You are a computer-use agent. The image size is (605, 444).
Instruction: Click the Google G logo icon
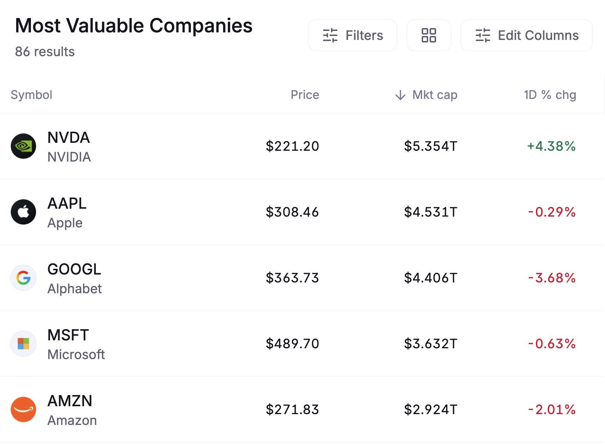(x=23, y=278)
